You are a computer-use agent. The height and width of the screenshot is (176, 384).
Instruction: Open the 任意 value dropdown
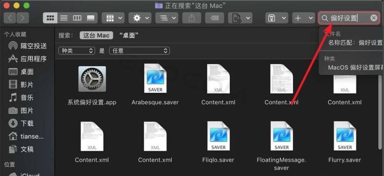tap(139, 51)
